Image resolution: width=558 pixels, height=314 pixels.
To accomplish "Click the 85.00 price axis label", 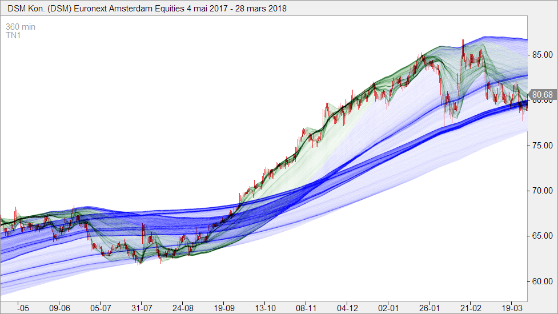I will pyautogui.click(x=543, y=55).
